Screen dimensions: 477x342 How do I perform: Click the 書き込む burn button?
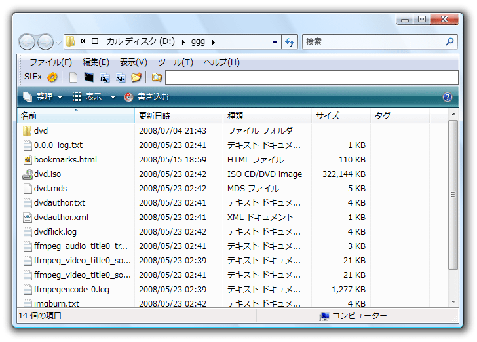coord(147,97)
